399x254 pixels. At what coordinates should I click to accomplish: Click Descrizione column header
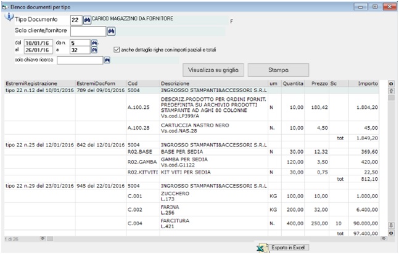click(214, 84)
